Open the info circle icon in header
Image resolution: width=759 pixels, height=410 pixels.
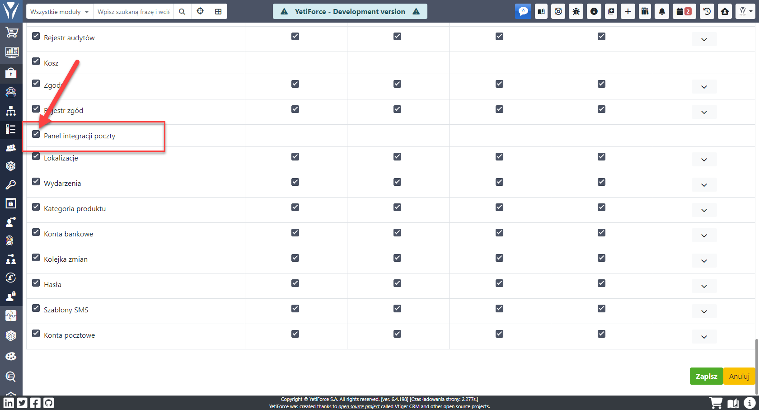point(594,11)
